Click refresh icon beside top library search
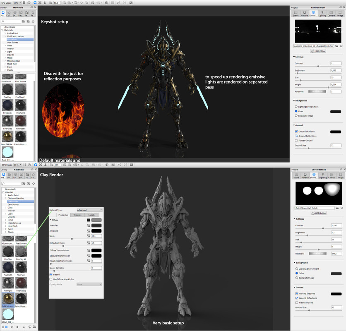 [x=33, y=22]
